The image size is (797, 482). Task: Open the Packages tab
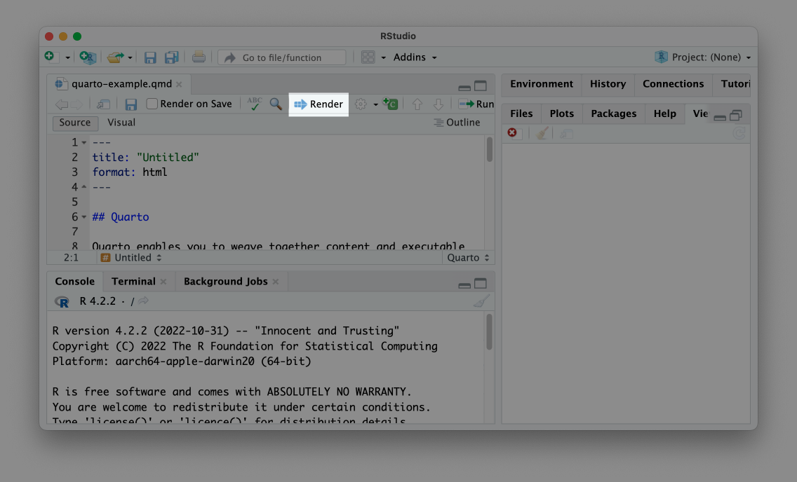click(x=613, y=113)
